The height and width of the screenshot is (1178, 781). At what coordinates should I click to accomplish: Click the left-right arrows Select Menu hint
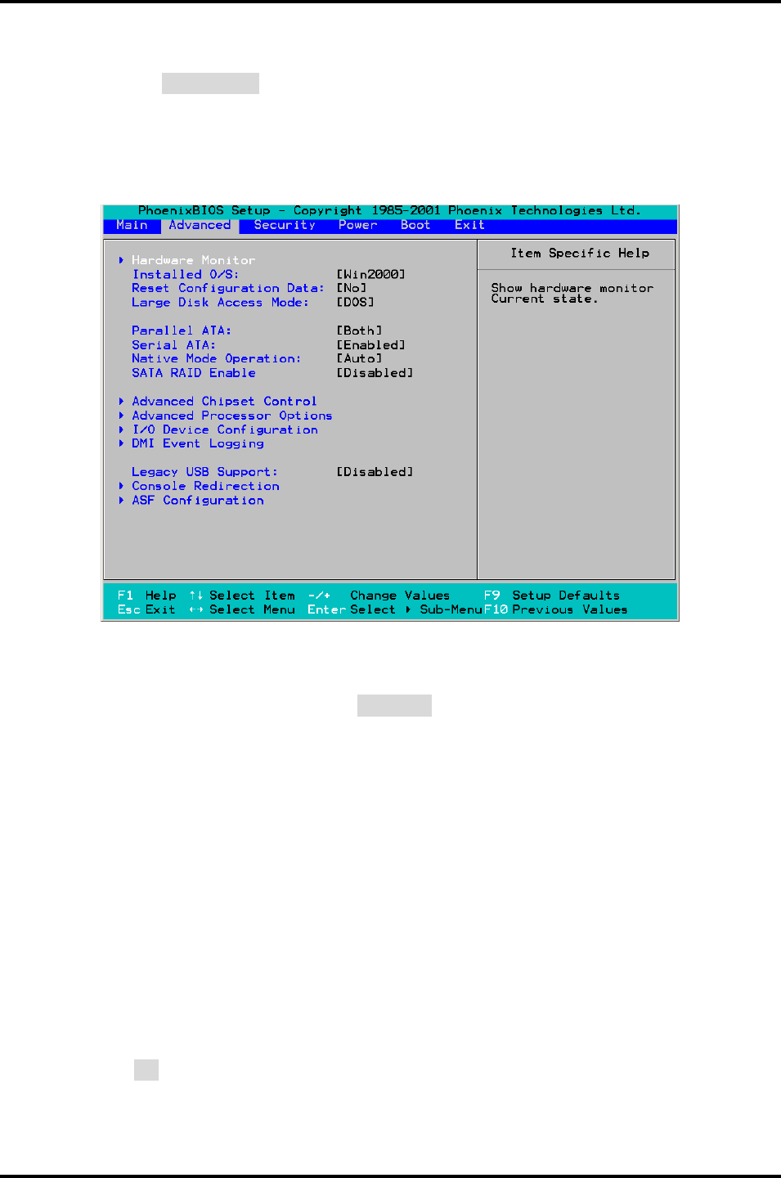[x=242, y=609]
